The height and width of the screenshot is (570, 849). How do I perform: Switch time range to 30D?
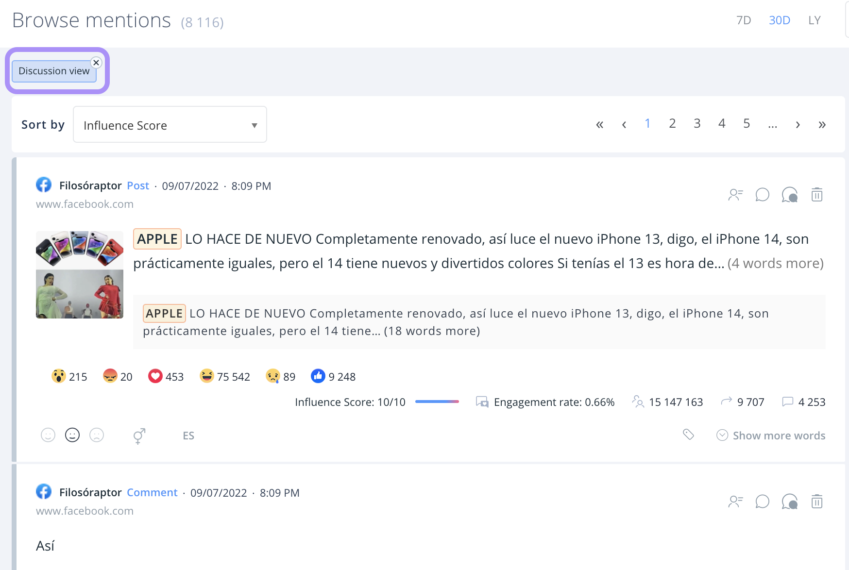point(779,20)
